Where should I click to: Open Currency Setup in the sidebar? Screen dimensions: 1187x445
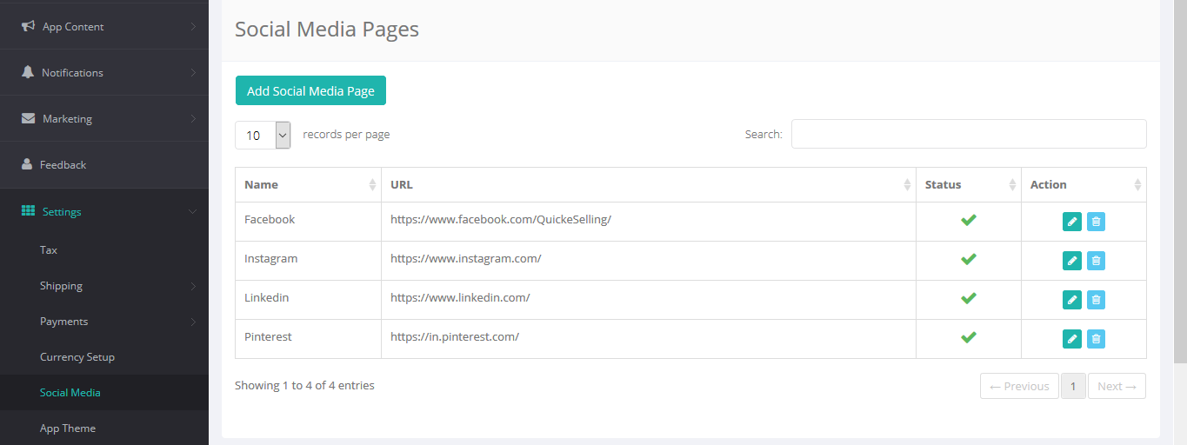coord(77,357)
